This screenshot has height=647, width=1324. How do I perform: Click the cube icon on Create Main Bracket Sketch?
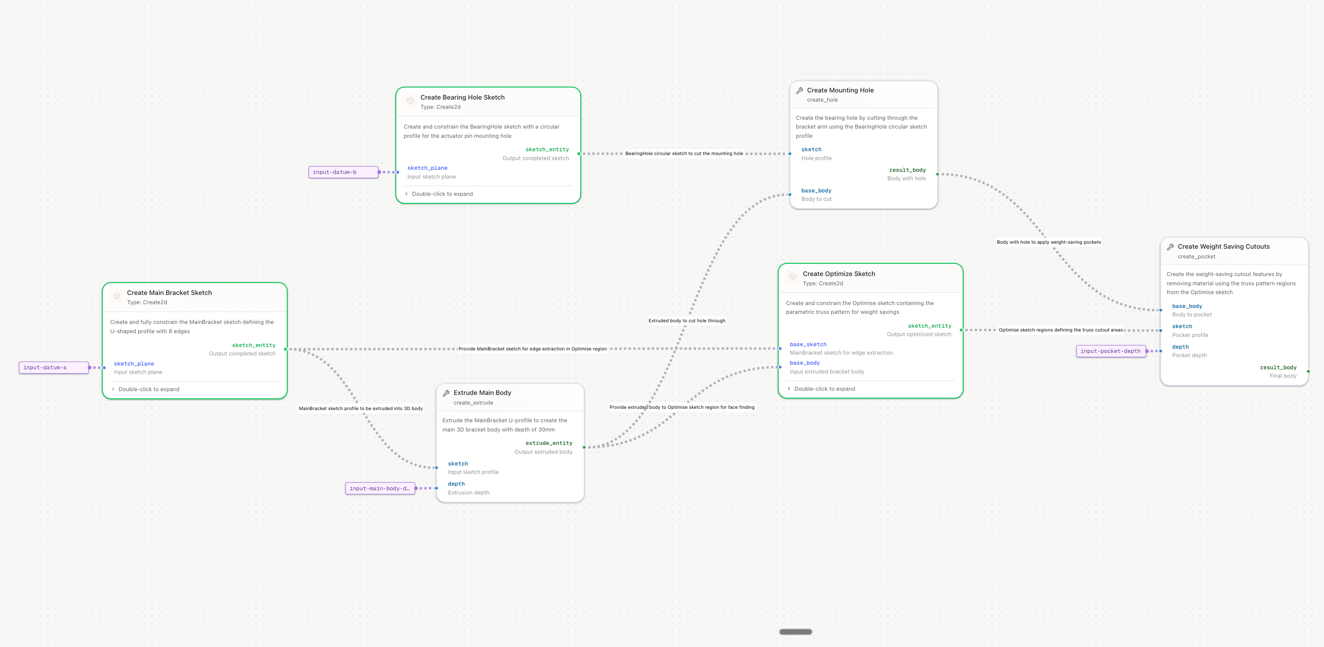point(117,296)
